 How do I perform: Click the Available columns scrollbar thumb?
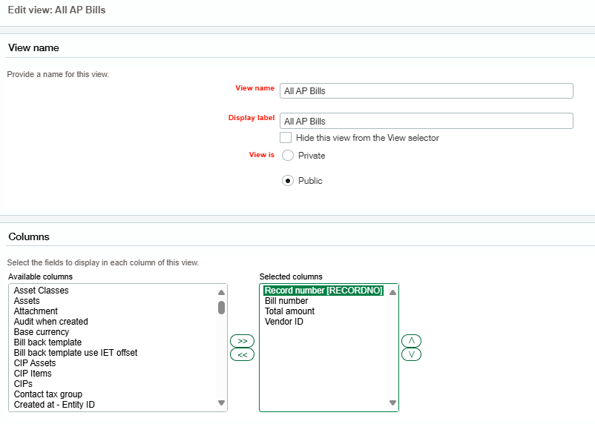coord(222,308)
